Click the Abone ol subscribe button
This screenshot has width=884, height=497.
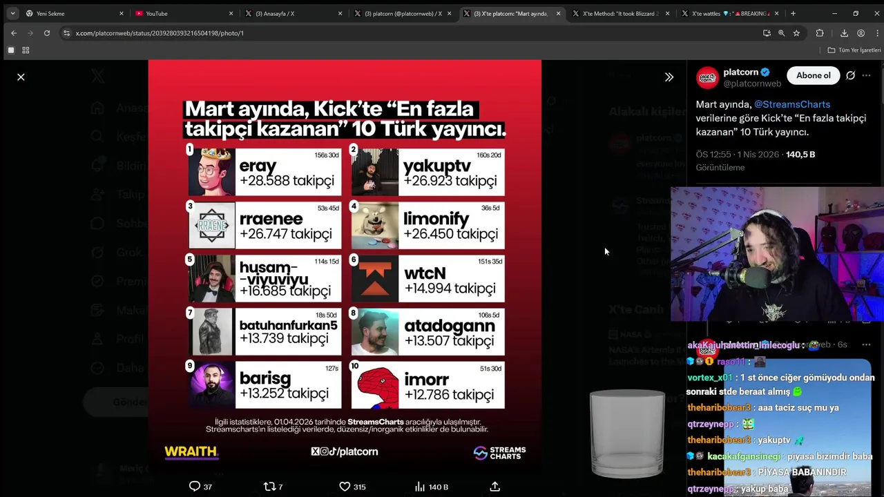coord(813,75)
